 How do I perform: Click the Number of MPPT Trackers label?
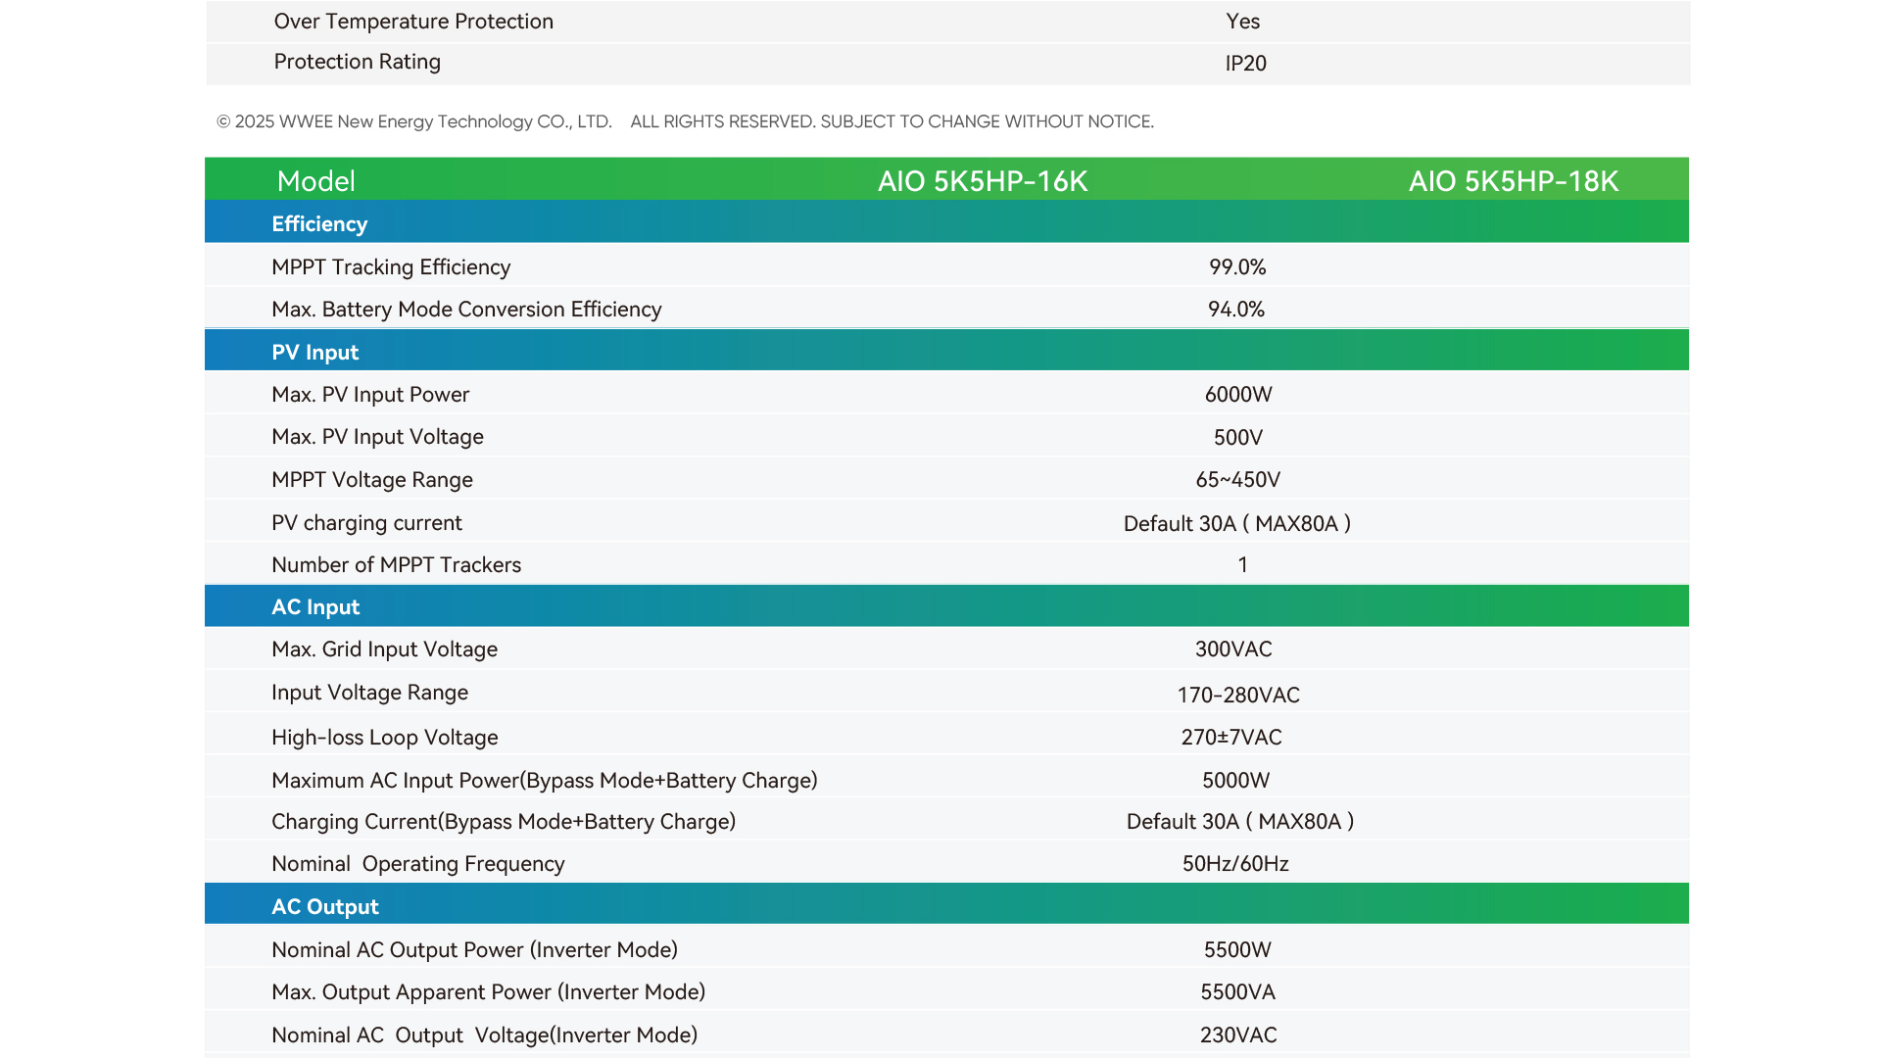pos(396,564)
